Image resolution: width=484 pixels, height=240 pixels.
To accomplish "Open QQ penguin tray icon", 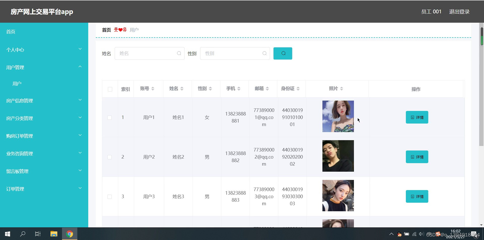I will pyautogui.click(x=399, y=234).
